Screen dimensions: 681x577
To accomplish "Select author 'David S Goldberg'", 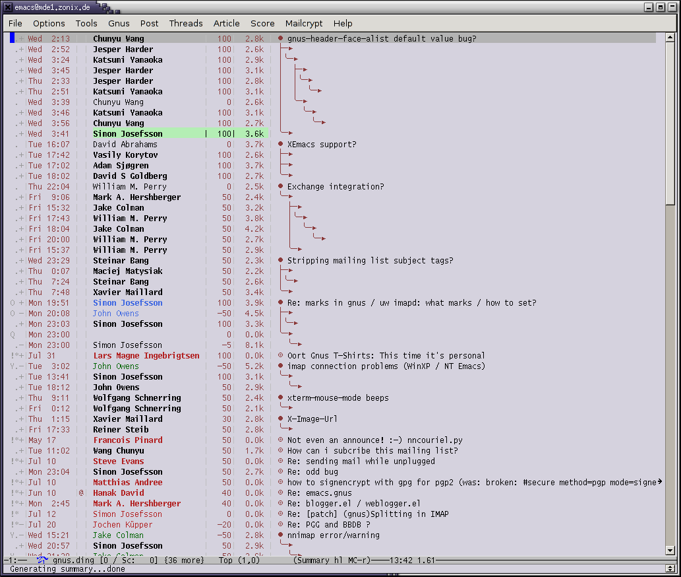I will [x=130, y=176].
